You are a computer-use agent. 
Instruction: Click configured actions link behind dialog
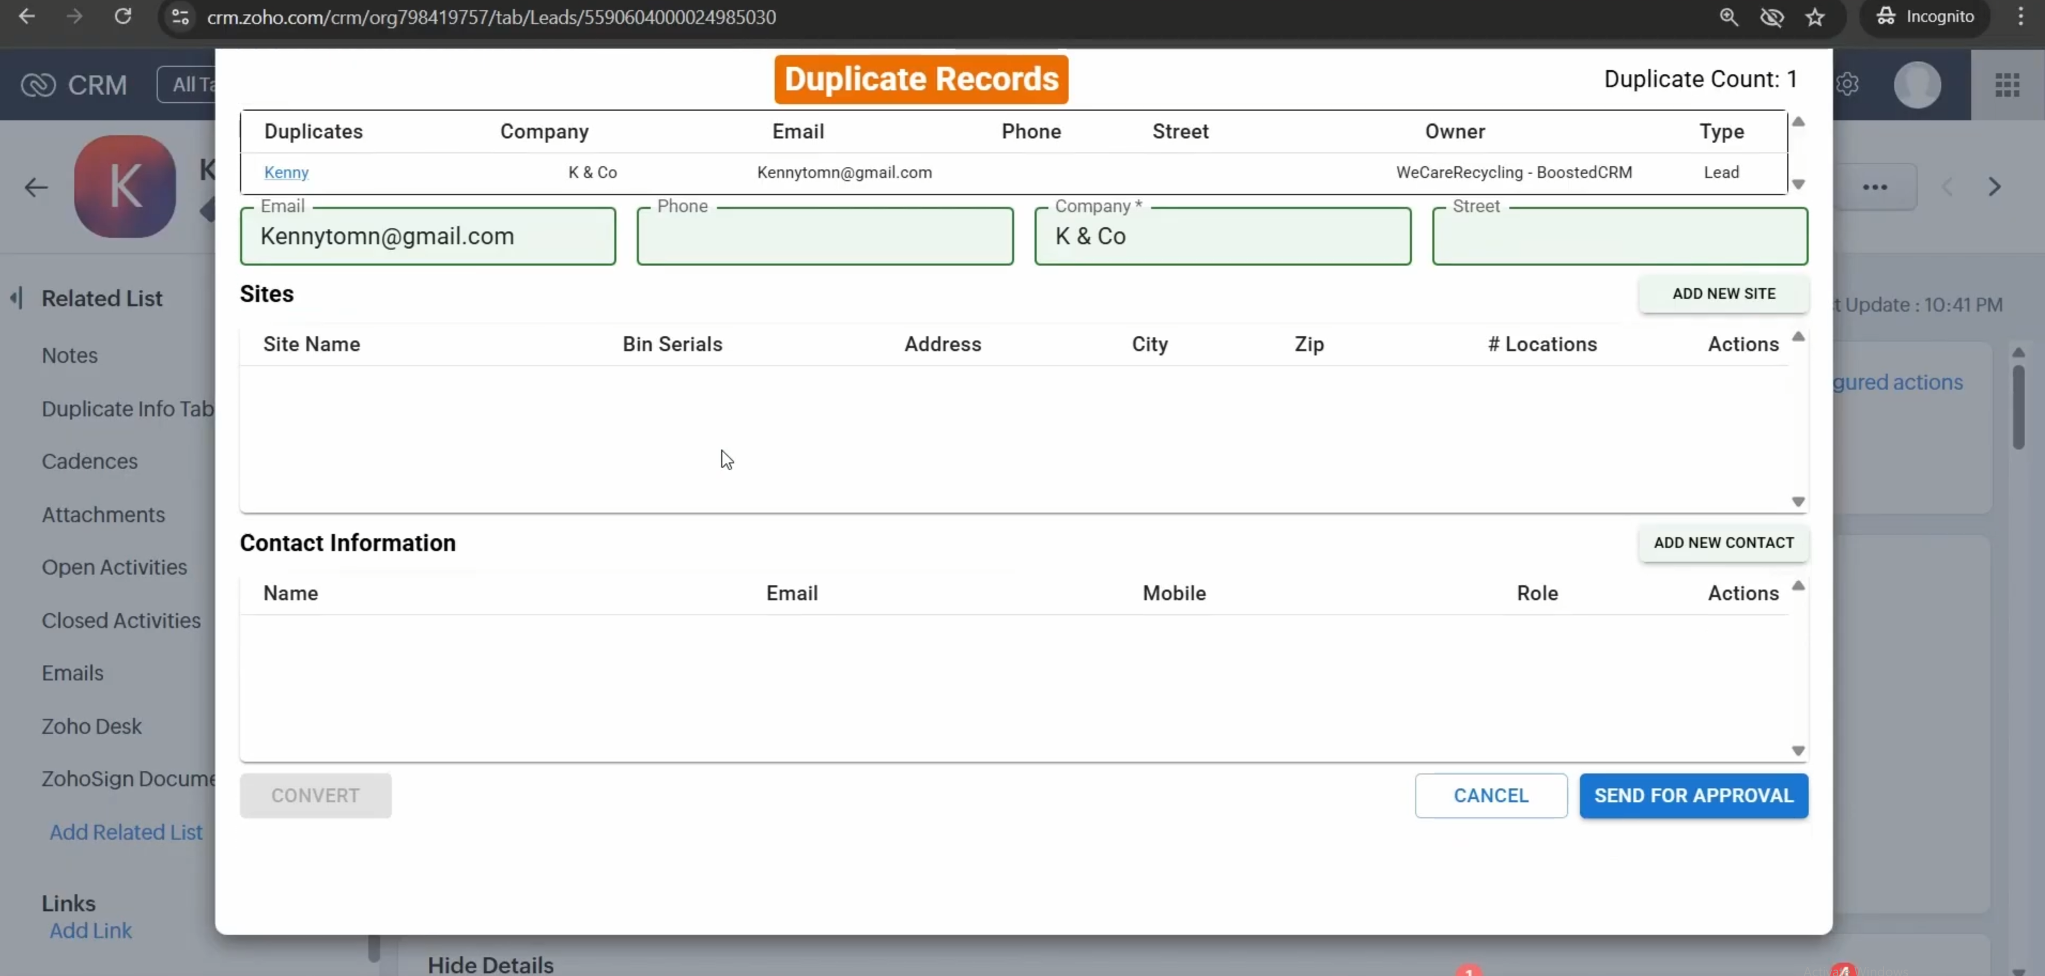tap(1897, 382)
